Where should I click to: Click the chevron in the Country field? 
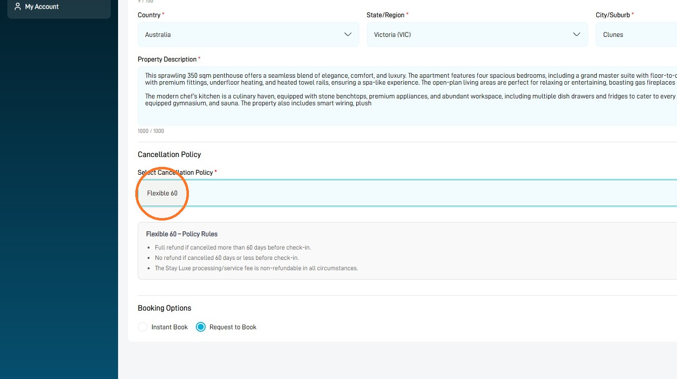point(348,34)
